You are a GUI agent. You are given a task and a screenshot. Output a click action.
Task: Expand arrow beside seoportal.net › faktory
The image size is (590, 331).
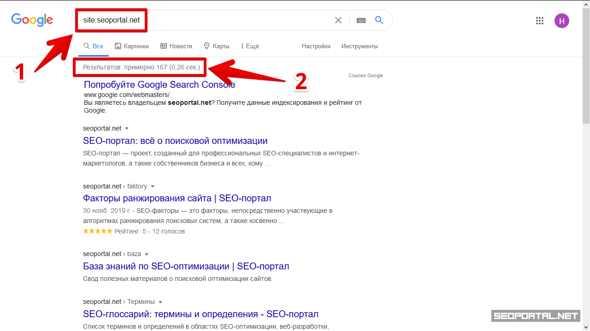(x=153, y=187)
